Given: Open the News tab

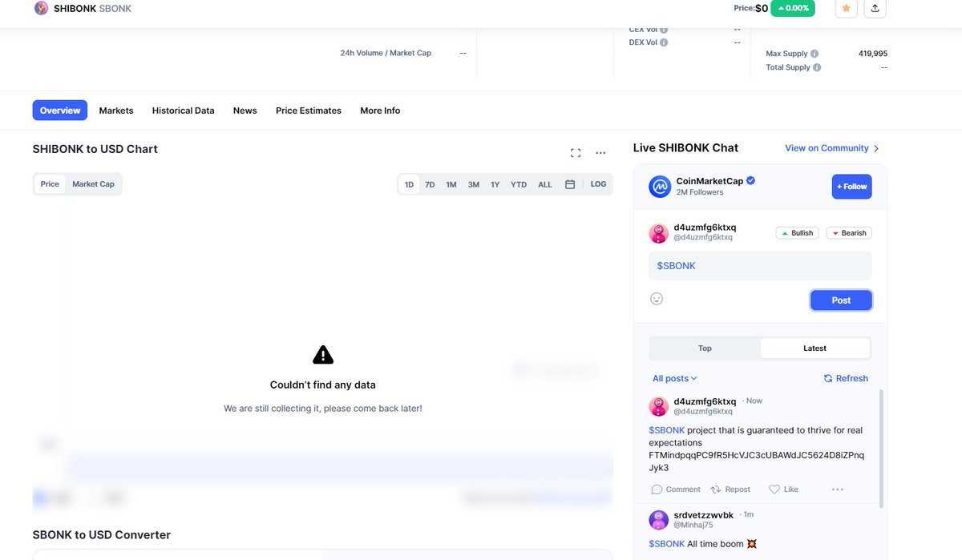Looking at the screenshot, I should [x=245, y=111].
